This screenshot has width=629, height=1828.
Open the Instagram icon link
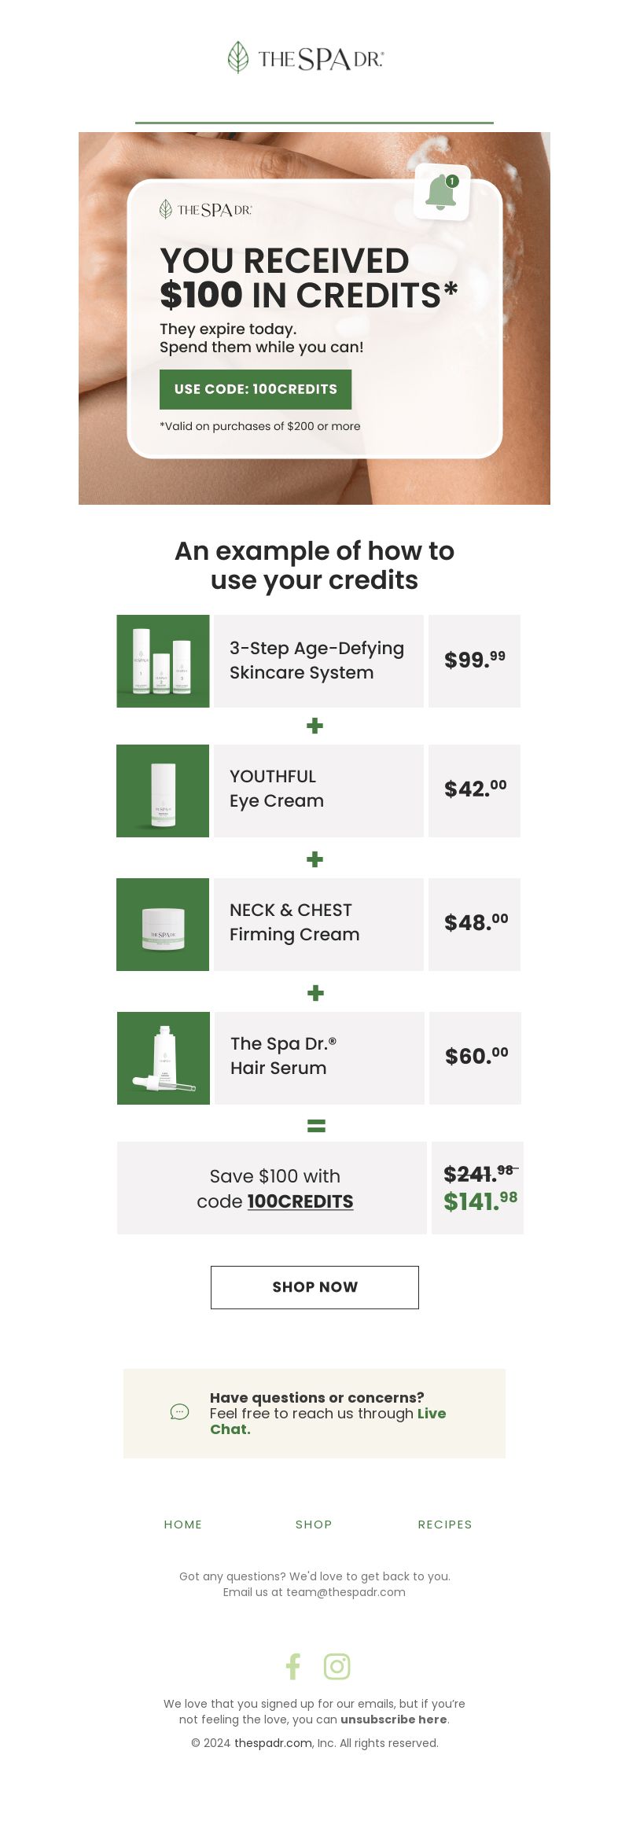[337, 1666]
